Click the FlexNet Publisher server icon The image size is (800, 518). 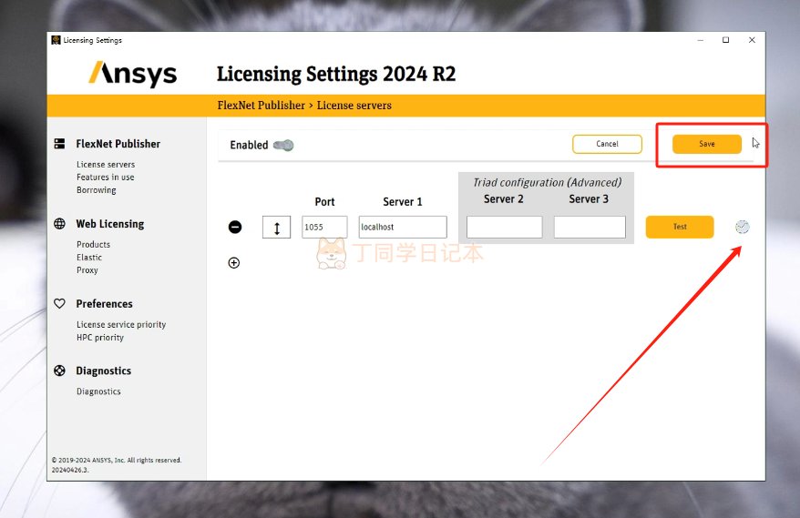(x=60, y=144)
